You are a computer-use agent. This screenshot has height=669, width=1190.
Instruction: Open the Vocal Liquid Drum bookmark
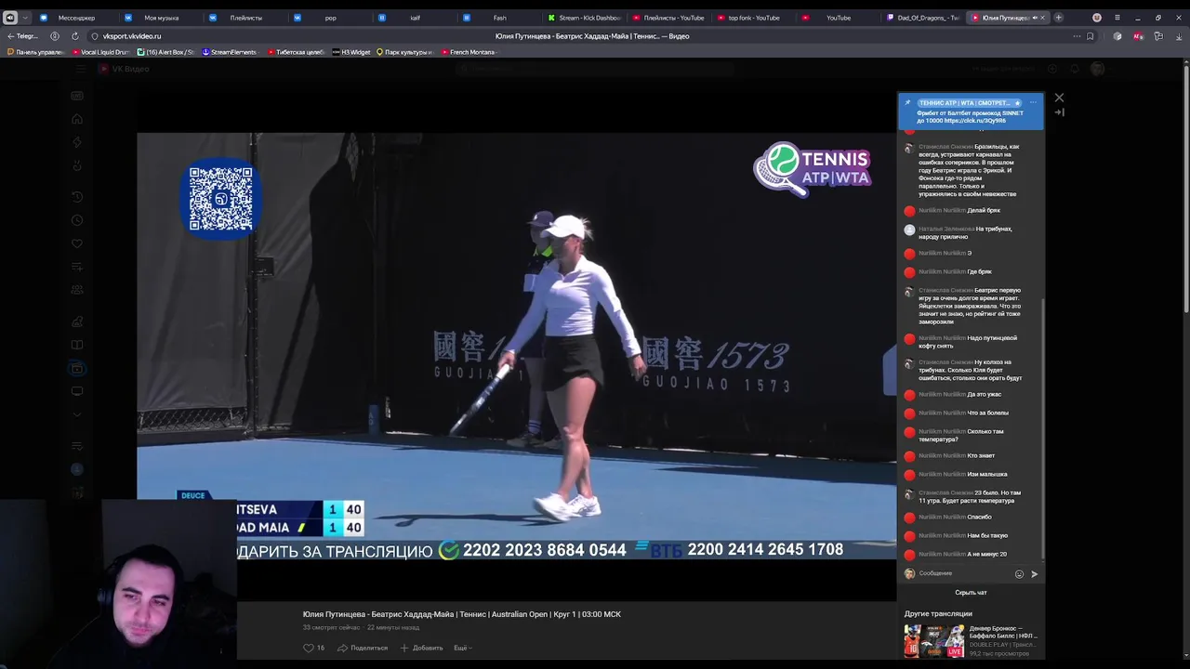click(x=101, y=52)
